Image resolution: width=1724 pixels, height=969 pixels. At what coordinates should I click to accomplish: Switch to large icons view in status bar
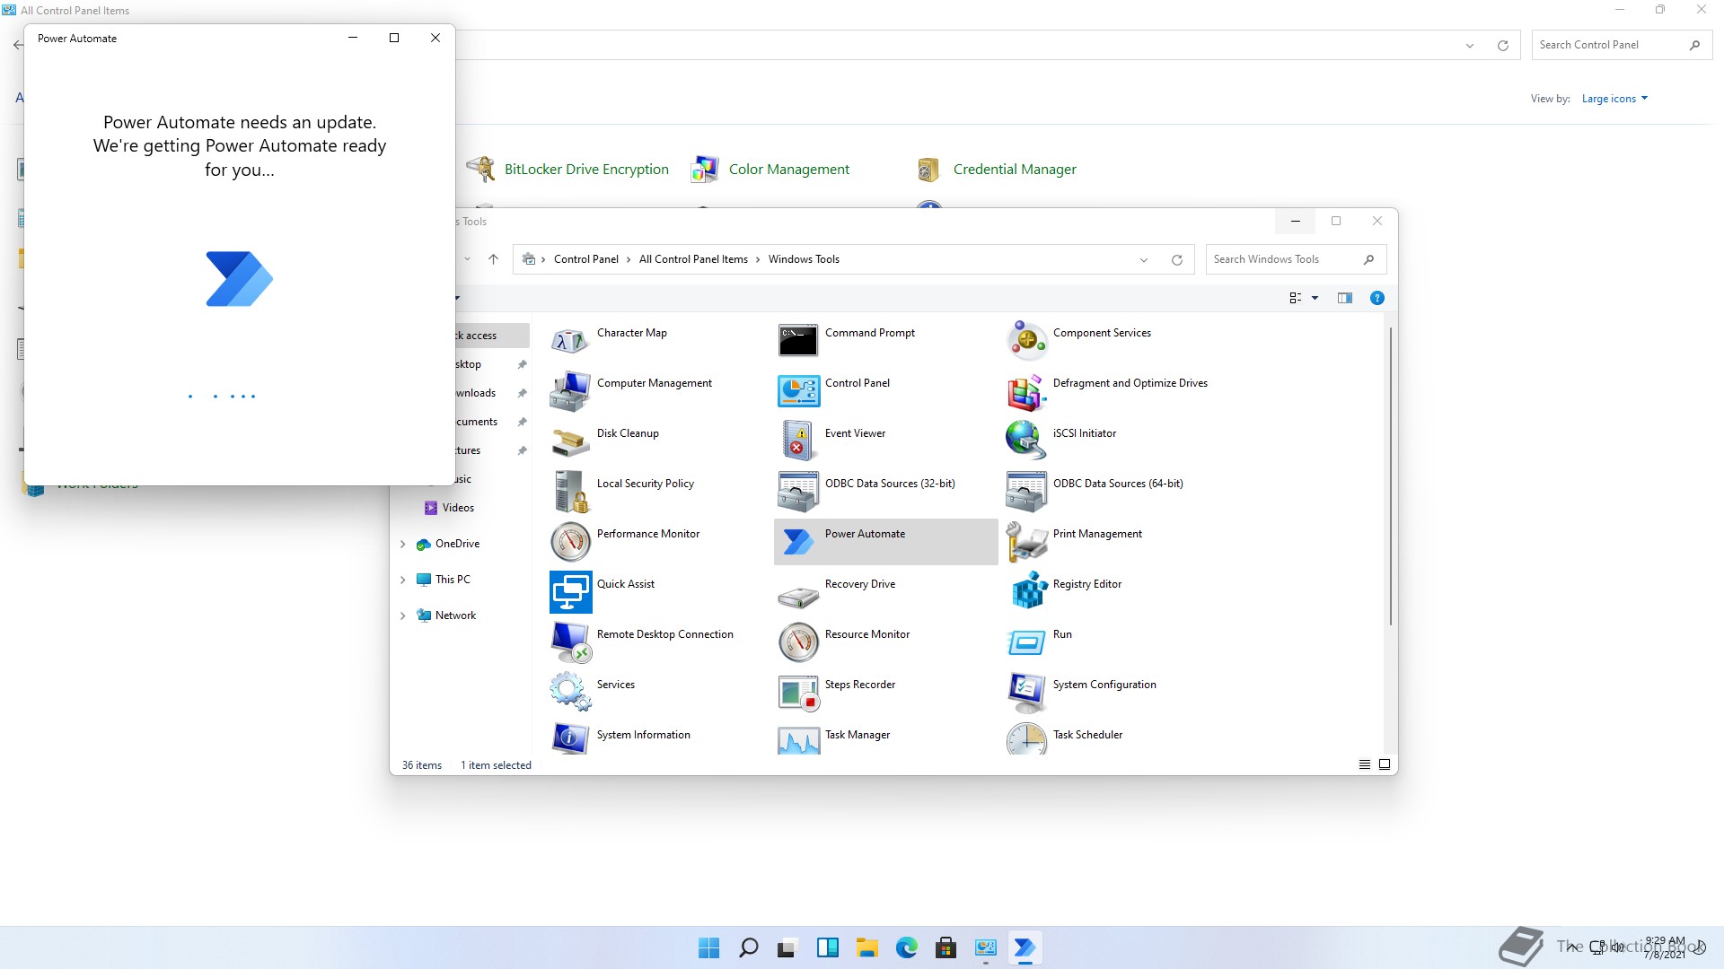coord(1385,764)
